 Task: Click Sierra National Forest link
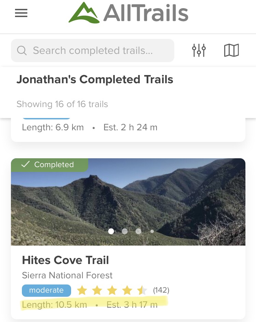coord(67,275)
